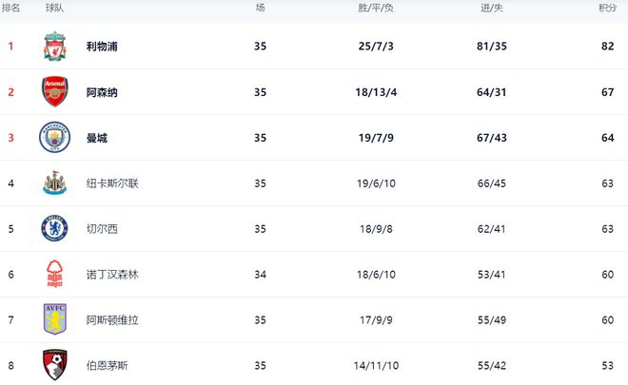Open the 阿森纳 team link

click(102, 92)
